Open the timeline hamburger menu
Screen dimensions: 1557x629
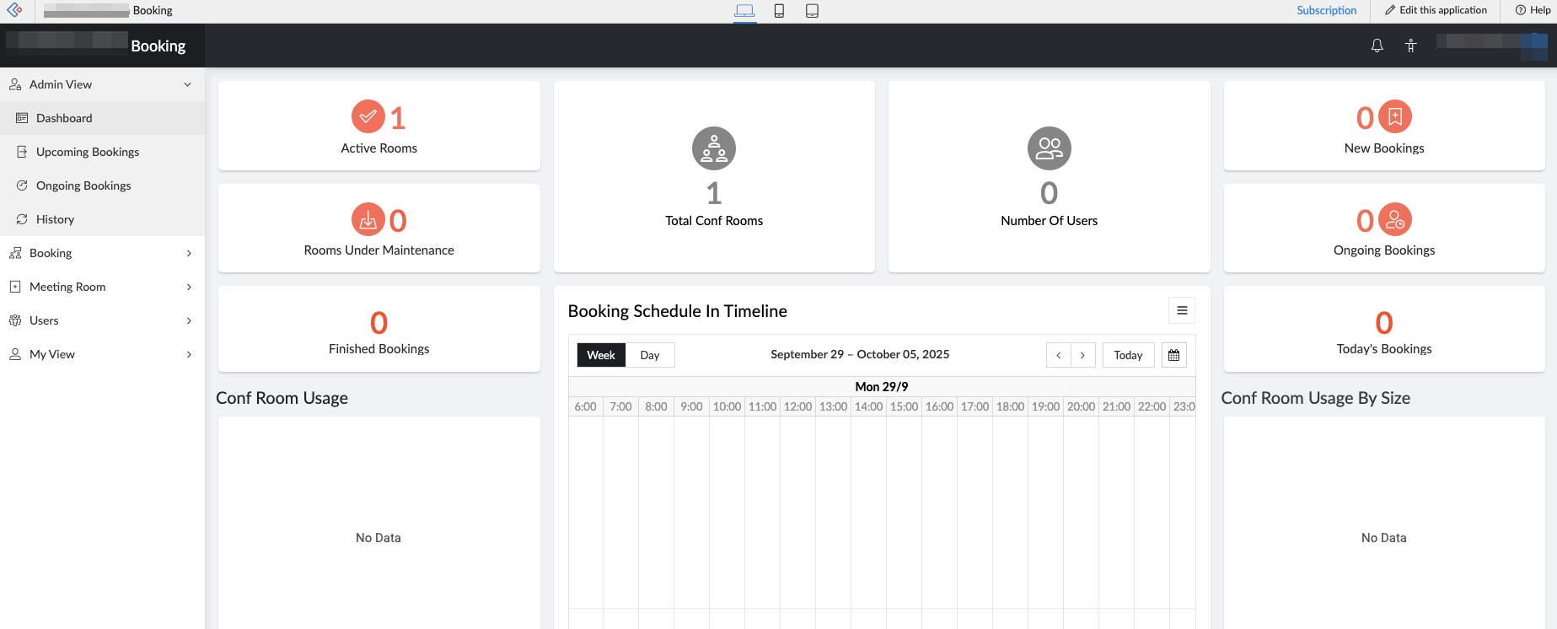1182,311
